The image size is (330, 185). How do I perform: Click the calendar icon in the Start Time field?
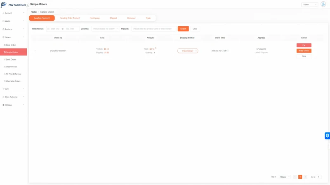pyautogui.click(x=48, y=29)
